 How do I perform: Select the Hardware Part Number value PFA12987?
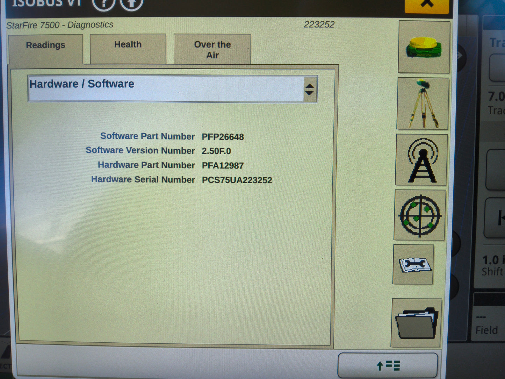pyautogui.click(x=223, y=165)
